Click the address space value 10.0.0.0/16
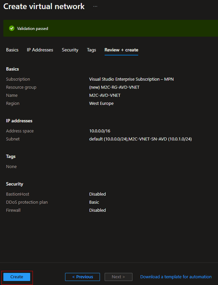The height and width of the screenshot is (285, 218). 100,131
